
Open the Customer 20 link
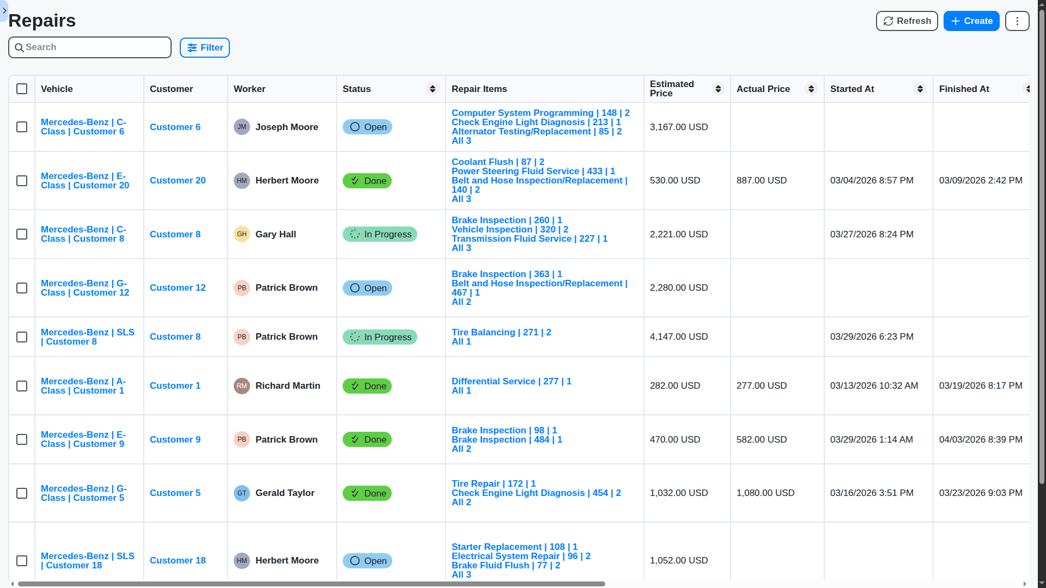178,181
